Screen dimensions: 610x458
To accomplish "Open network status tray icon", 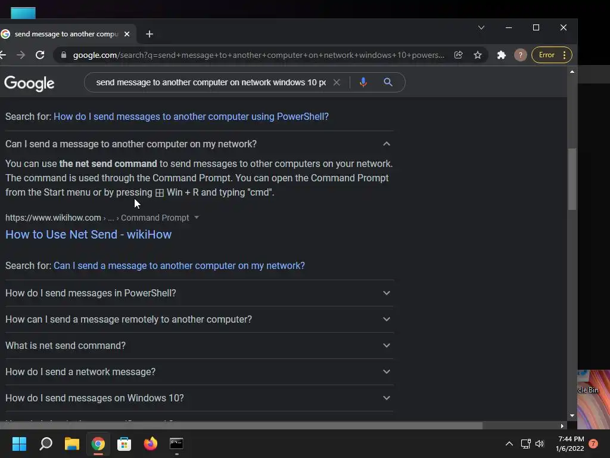I will click(525, 444).
